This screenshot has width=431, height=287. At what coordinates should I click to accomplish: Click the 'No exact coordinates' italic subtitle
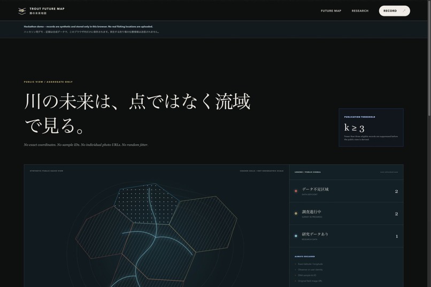coord(86,145)
